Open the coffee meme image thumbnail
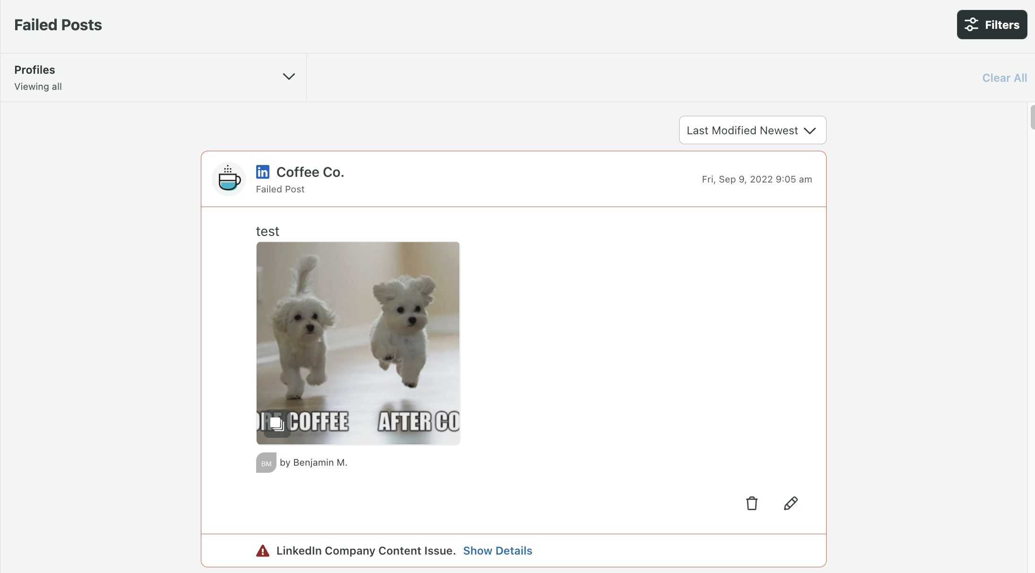 point(358,343)
